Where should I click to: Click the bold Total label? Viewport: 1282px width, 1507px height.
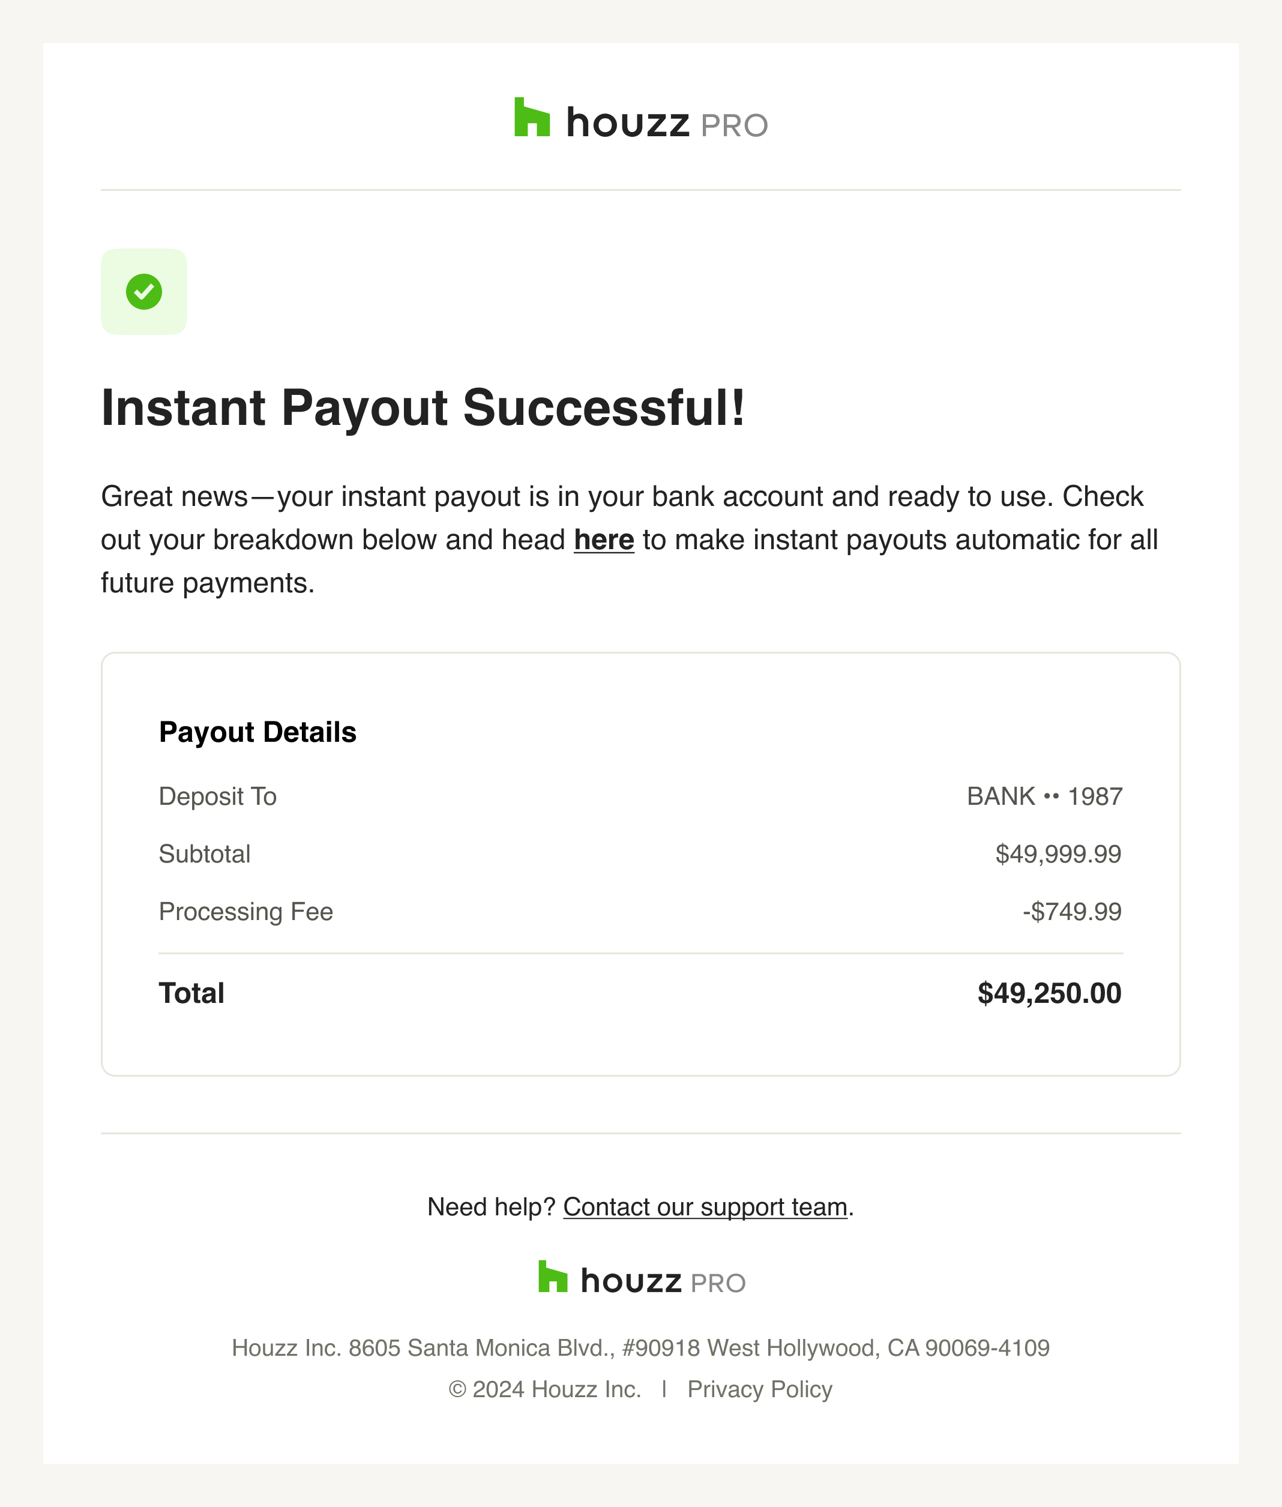(191, 993)
